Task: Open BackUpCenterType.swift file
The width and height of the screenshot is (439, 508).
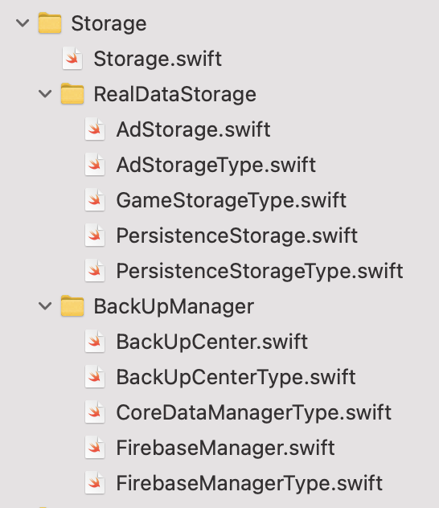Action: point(236,377)
